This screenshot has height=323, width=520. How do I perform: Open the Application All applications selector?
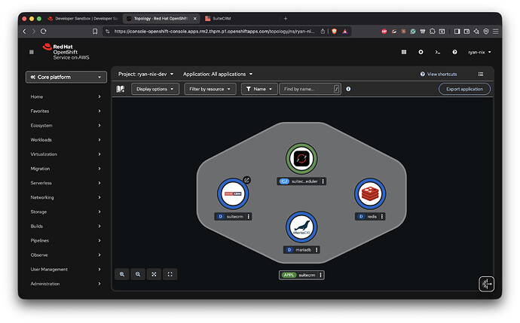(x=218, y=75)
